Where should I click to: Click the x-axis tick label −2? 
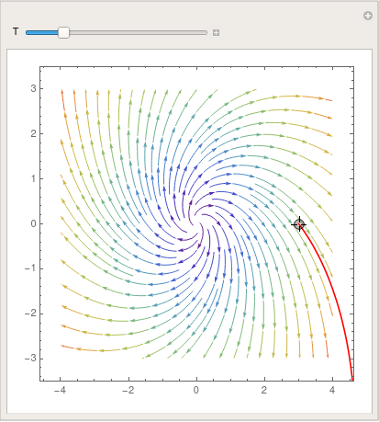click(x=128, y=390)
